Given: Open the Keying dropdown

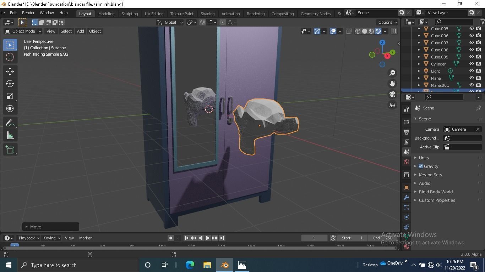Looking at the screenshot, I should click(x=51, y=238).
